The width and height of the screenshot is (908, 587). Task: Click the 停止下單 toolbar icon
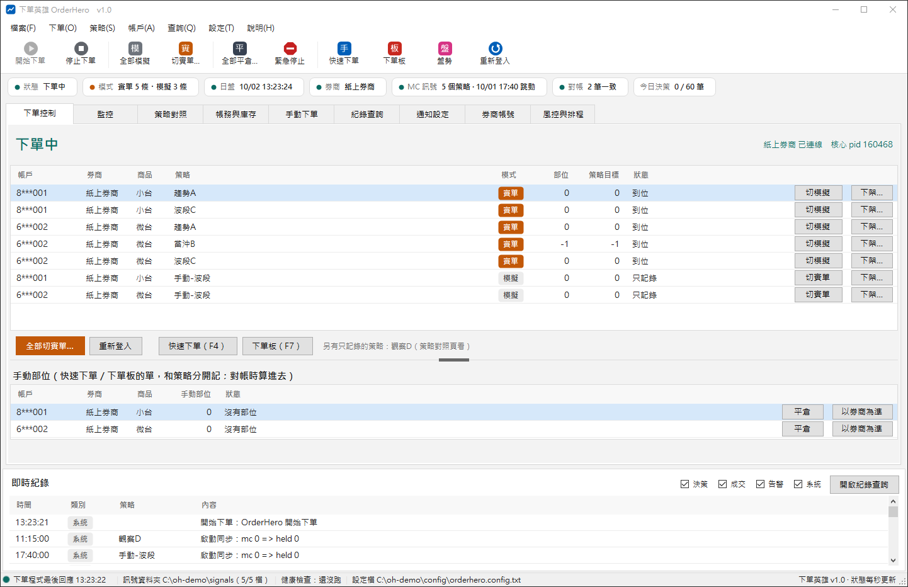tap(81, 53)
